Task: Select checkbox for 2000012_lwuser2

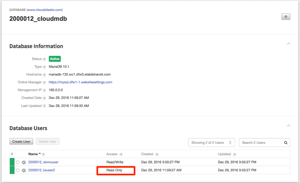Action: [x=18, y=170]
